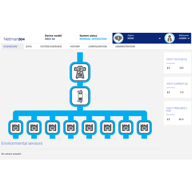Viewport: 192px width, 192px height.
Task: Click the admin user avatar icon
Action: coord(170,38)
